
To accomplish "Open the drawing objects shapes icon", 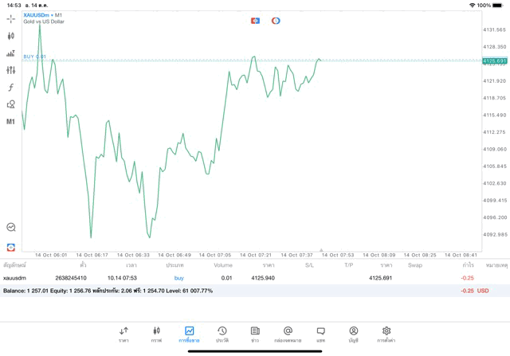I will (x=10, y=104).
